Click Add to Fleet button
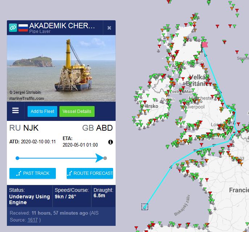Viewport: 249px width, 232px height. (x=42, y=111)
